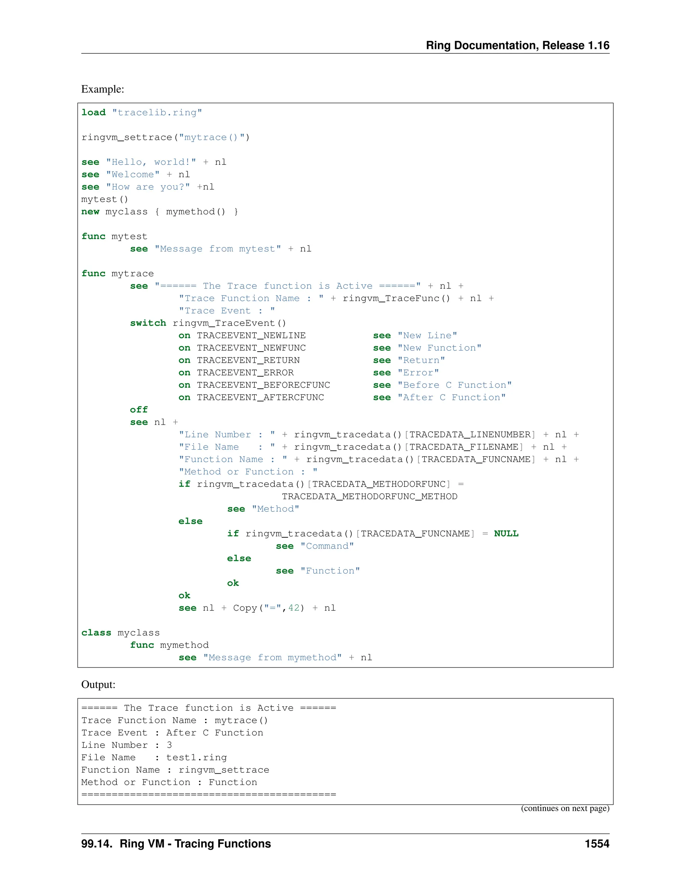691x895 pixels.
Task: Click the "After C Function" string
Action: pos(451,398)
